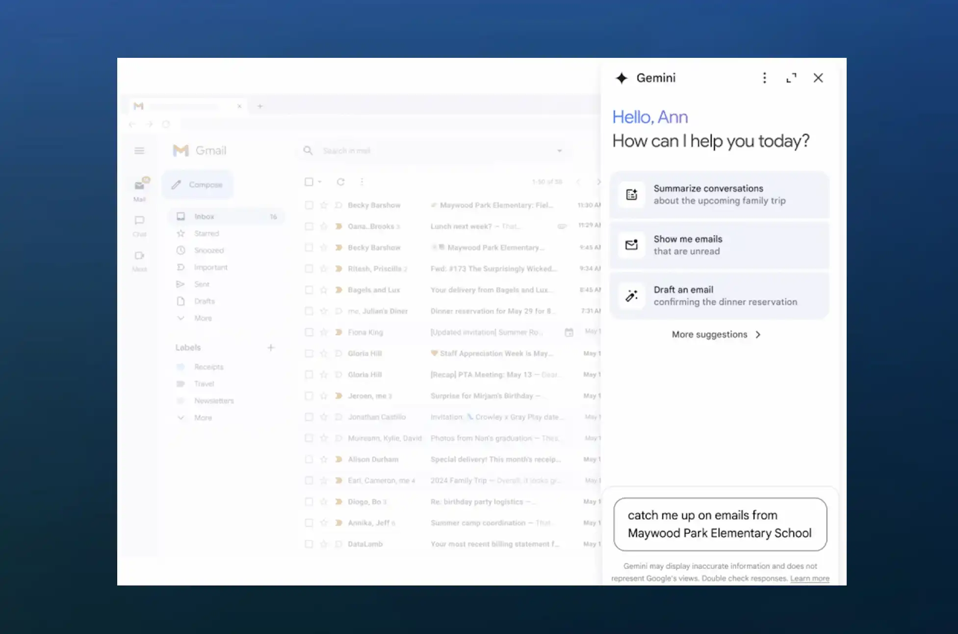Click the Gemini prompt input box
958x634 pixels.
(x=720, y=524)
